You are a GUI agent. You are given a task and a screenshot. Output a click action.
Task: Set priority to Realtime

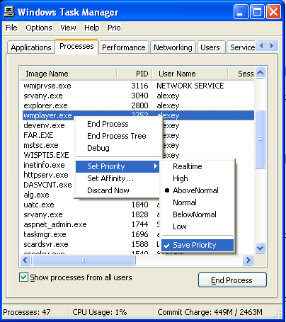(198, 166)
